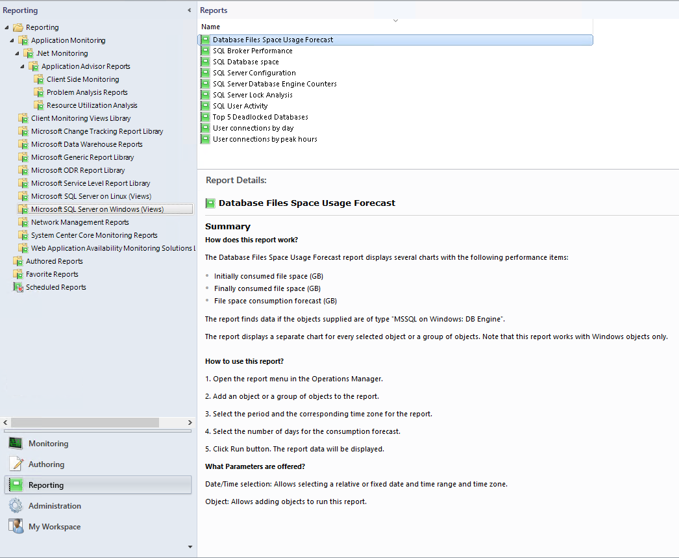The image size is (679, 558).
Task: Click the Name column header
Action: pos(395,27)
